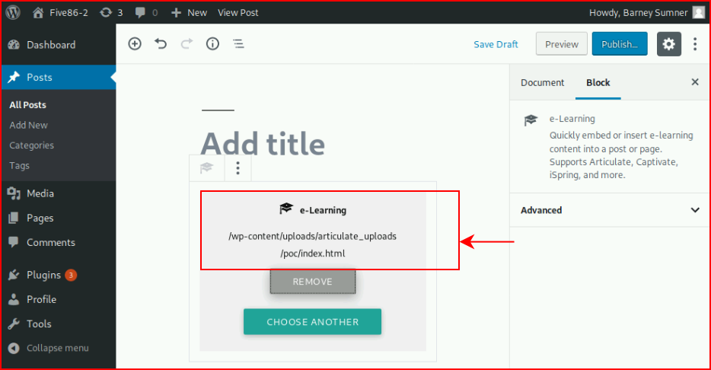711x370 pixels.
Task: Expand the Advanced panel
Action: [610, 210]
